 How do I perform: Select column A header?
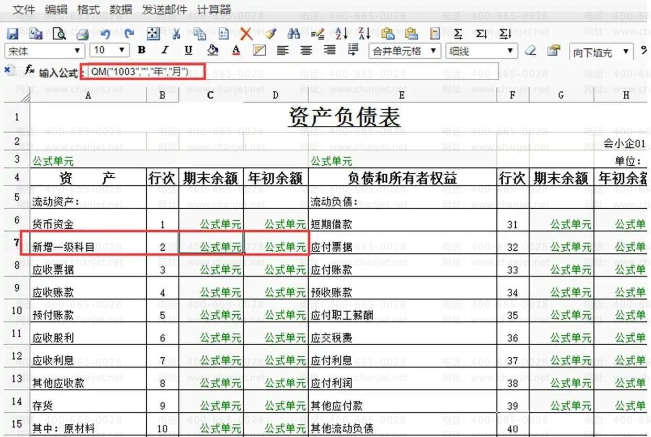88,95
